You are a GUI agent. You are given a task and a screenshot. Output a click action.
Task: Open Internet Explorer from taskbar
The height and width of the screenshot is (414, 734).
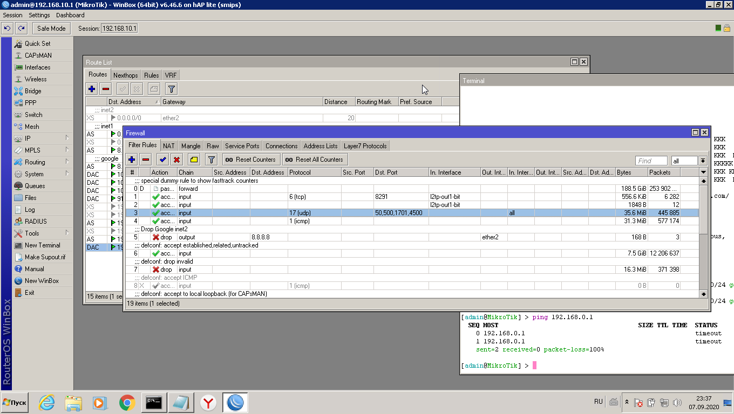47,403
